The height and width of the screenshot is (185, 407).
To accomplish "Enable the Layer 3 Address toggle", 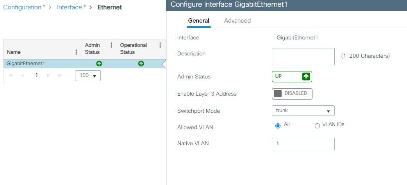I will coord(292,94).
